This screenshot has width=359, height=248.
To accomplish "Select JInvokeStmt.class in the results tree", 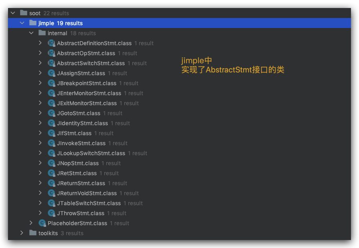I will pyautogui.click(x=81, y=143).
